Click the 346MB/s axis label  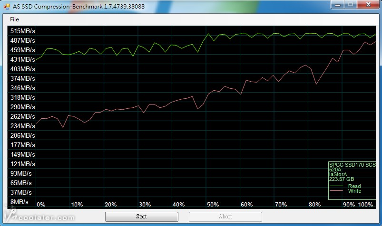tap(23, 88)
